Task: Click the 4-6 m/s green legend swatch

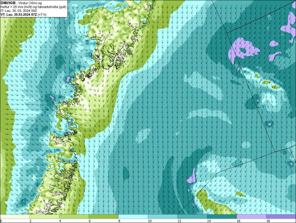Action: point(74,216)
